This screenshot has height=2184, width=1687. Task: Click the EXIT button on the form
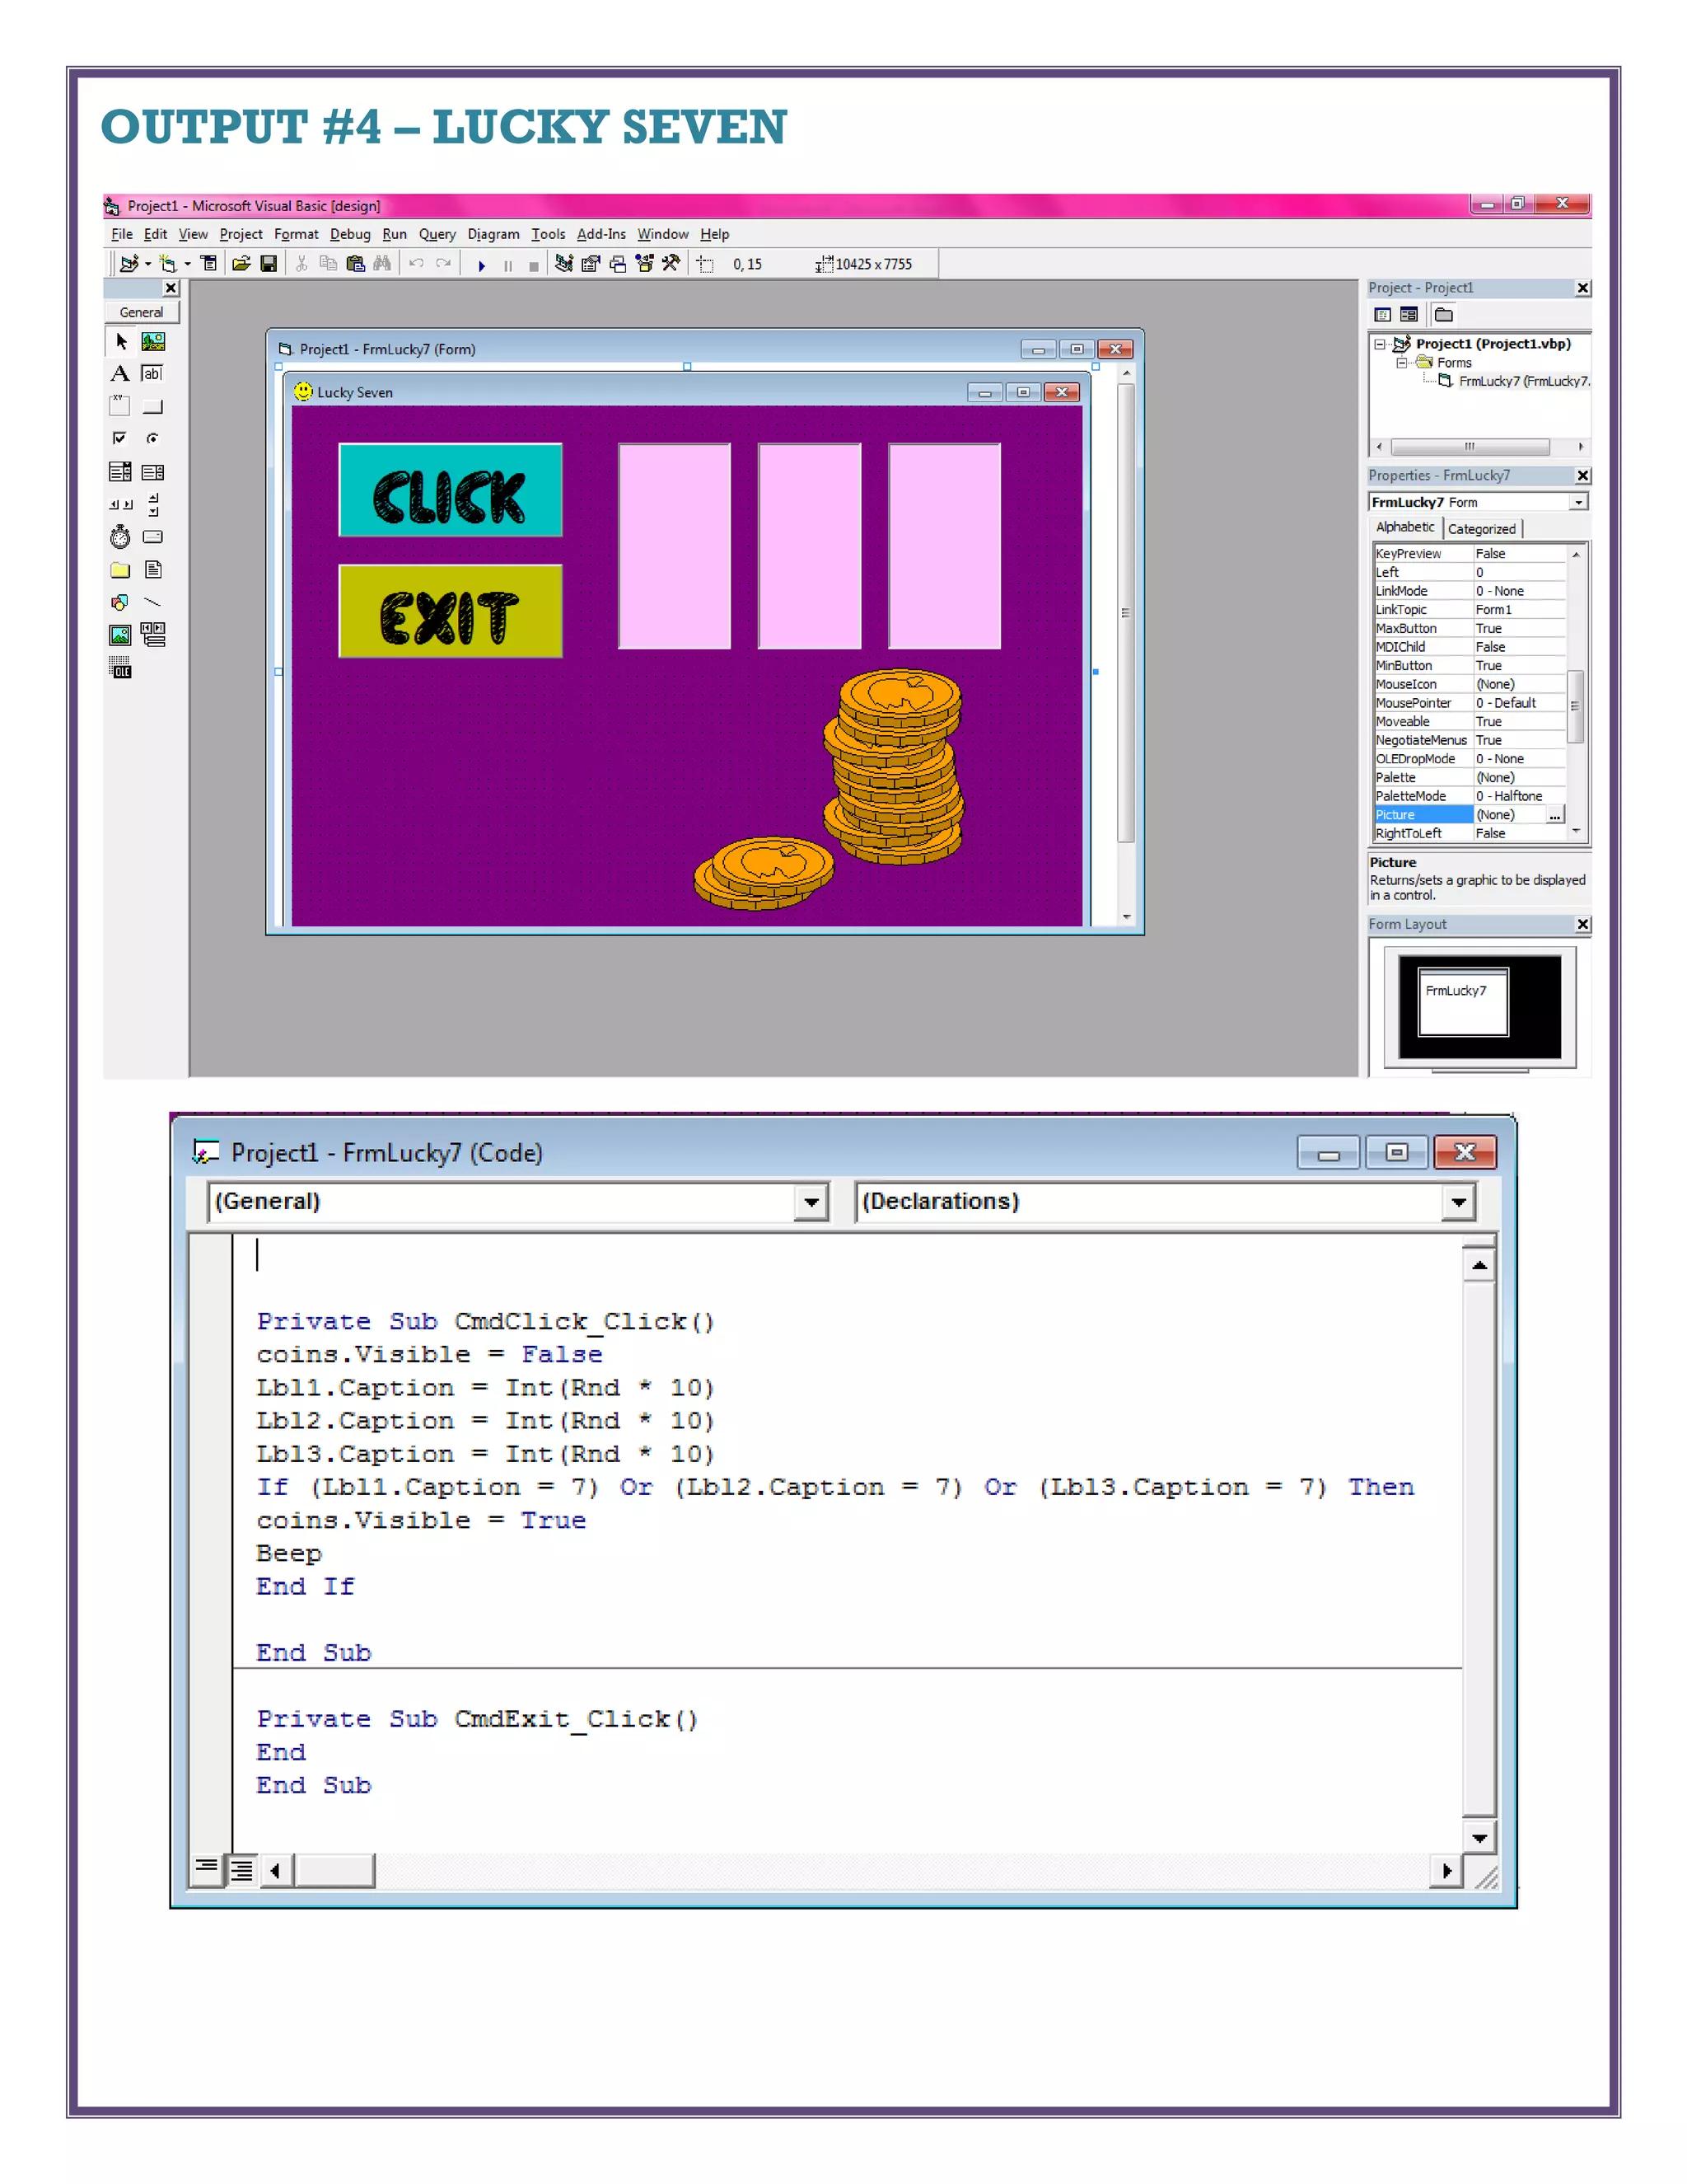coord(450,611)
